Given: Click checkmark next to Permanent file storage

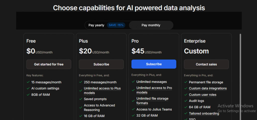Looking at the screenshot, I should 186,82.
